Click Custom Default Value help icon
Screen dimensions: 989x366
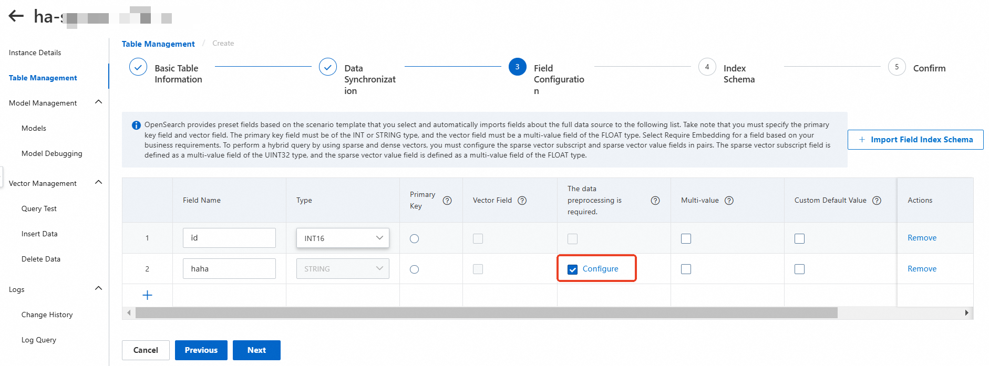click(877, 201)
